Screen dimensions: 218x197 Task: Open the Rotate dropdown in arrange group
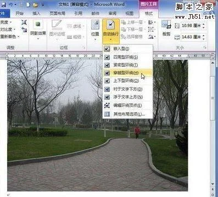pyautogui.click(x=152, y=37)
